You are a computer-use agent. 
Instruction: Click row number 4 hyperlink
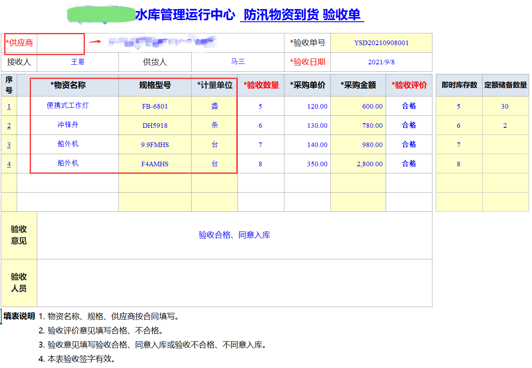click(x=9, y=164)
